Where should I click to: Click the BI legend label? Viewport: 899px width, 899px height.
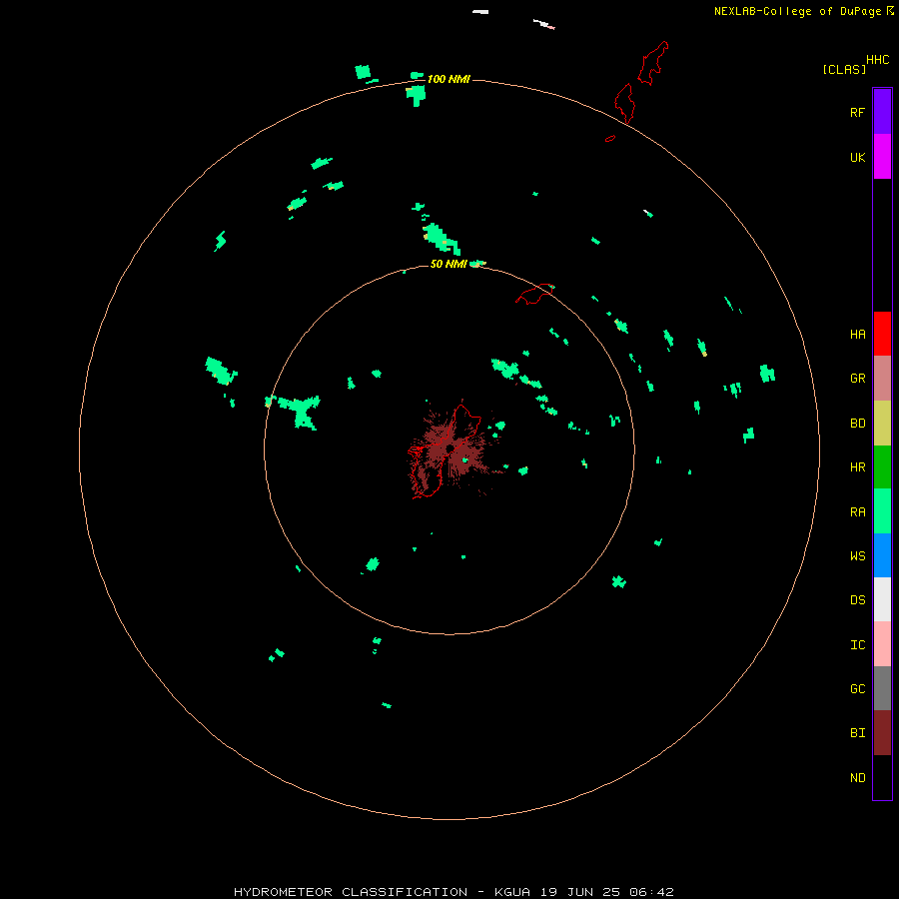(x=857, y=733)
